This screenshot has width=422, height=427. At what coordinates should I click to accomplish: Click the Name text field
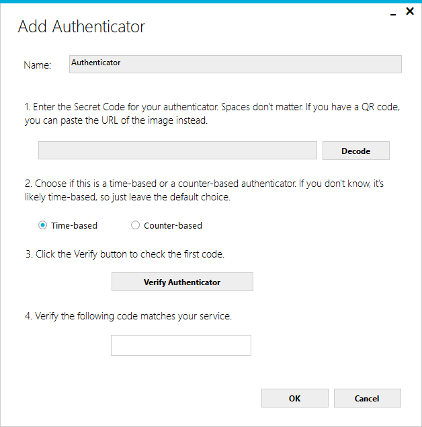(x=235, y=64)
